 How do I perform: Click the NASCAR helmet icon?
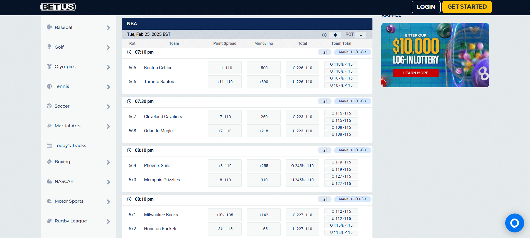coord(49,181)
